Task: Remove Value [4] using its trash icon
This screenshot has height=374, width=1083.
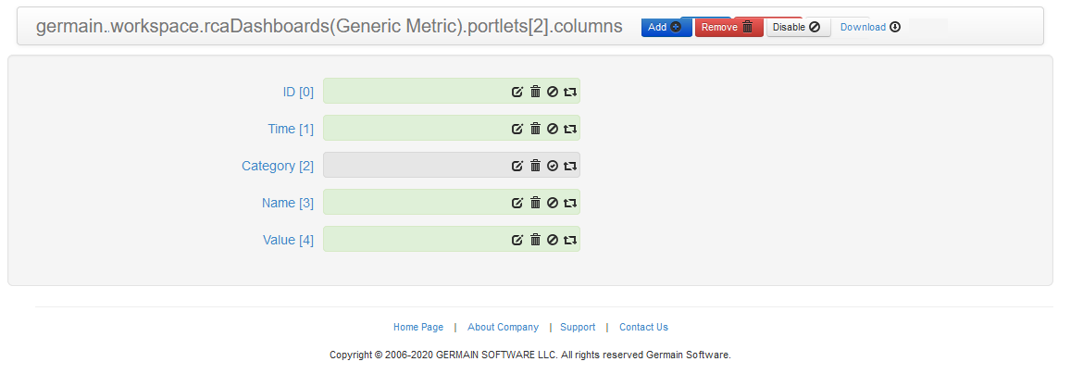Action: (x=535, y=240)
